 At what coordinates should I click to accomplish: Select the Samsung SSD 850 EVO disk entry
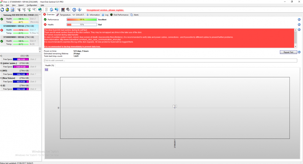tap(19, 18)
